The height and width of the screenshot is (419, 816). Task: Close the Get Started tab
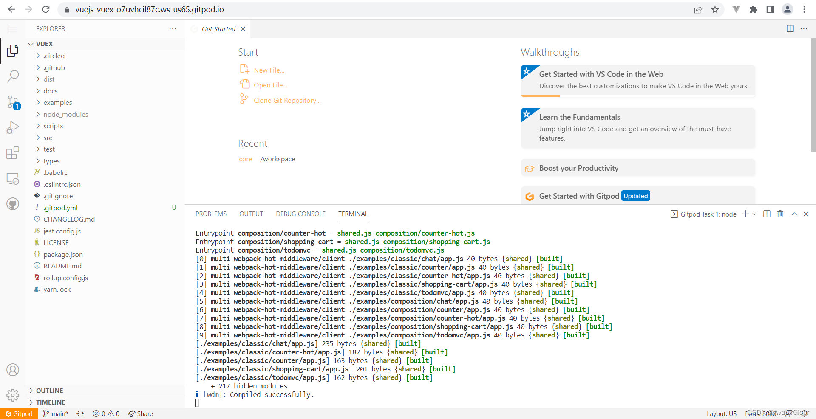click(x=243, y=29)
